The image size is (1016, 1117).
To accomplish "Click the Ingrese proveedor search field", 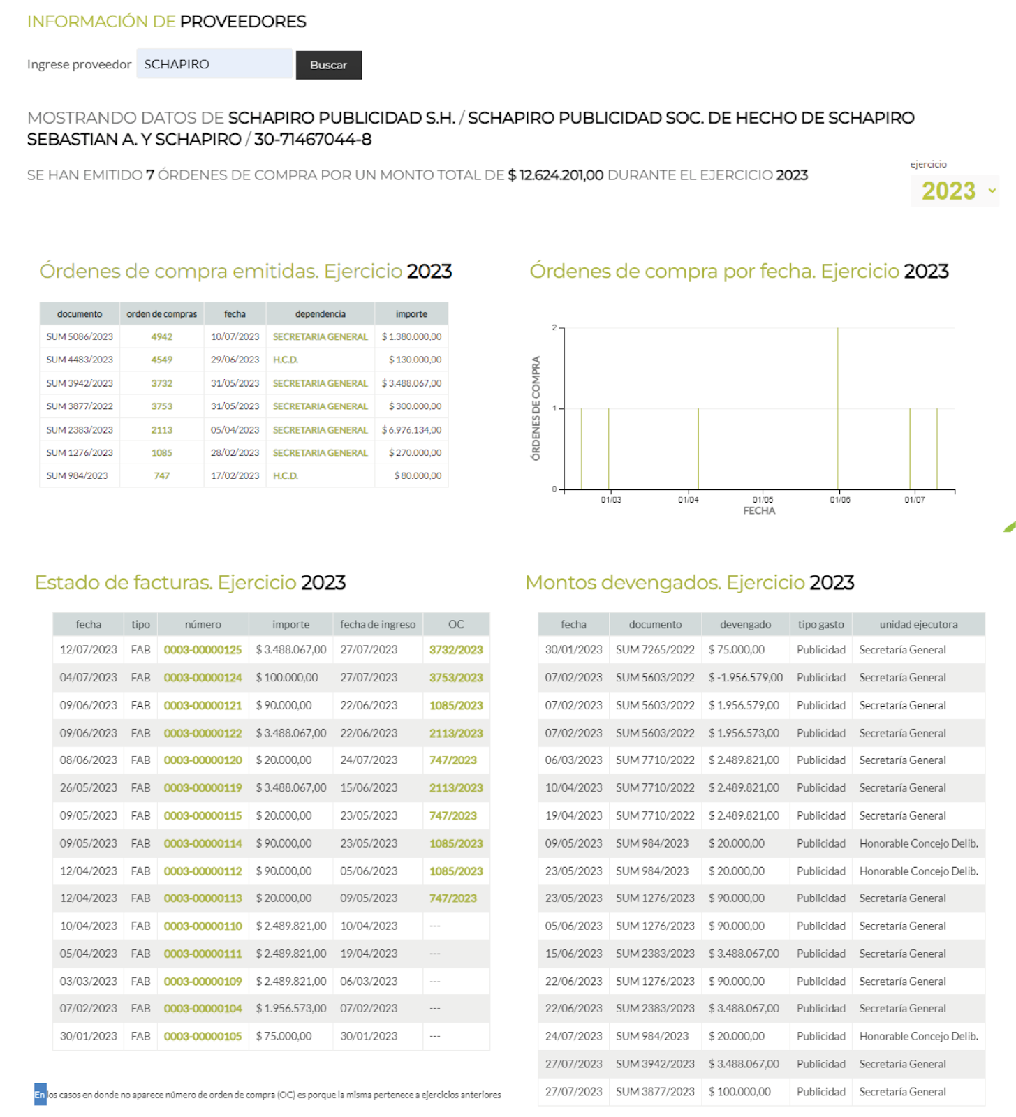I will [x=214, y=64].
